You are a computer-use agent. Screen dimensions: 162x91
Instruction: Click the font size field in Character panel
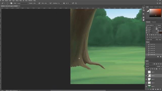coord(151,27)
